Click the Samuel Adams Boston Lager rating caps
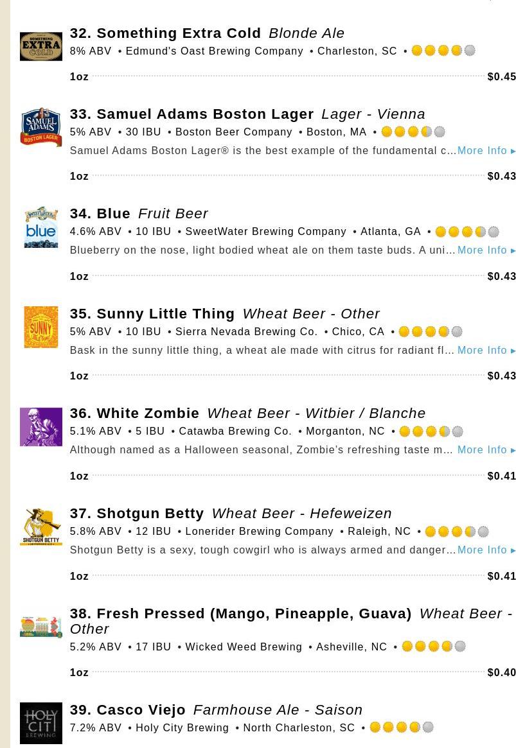Image resolution: width=516 pixels, height=748 pixels. (x=413, y=132)
